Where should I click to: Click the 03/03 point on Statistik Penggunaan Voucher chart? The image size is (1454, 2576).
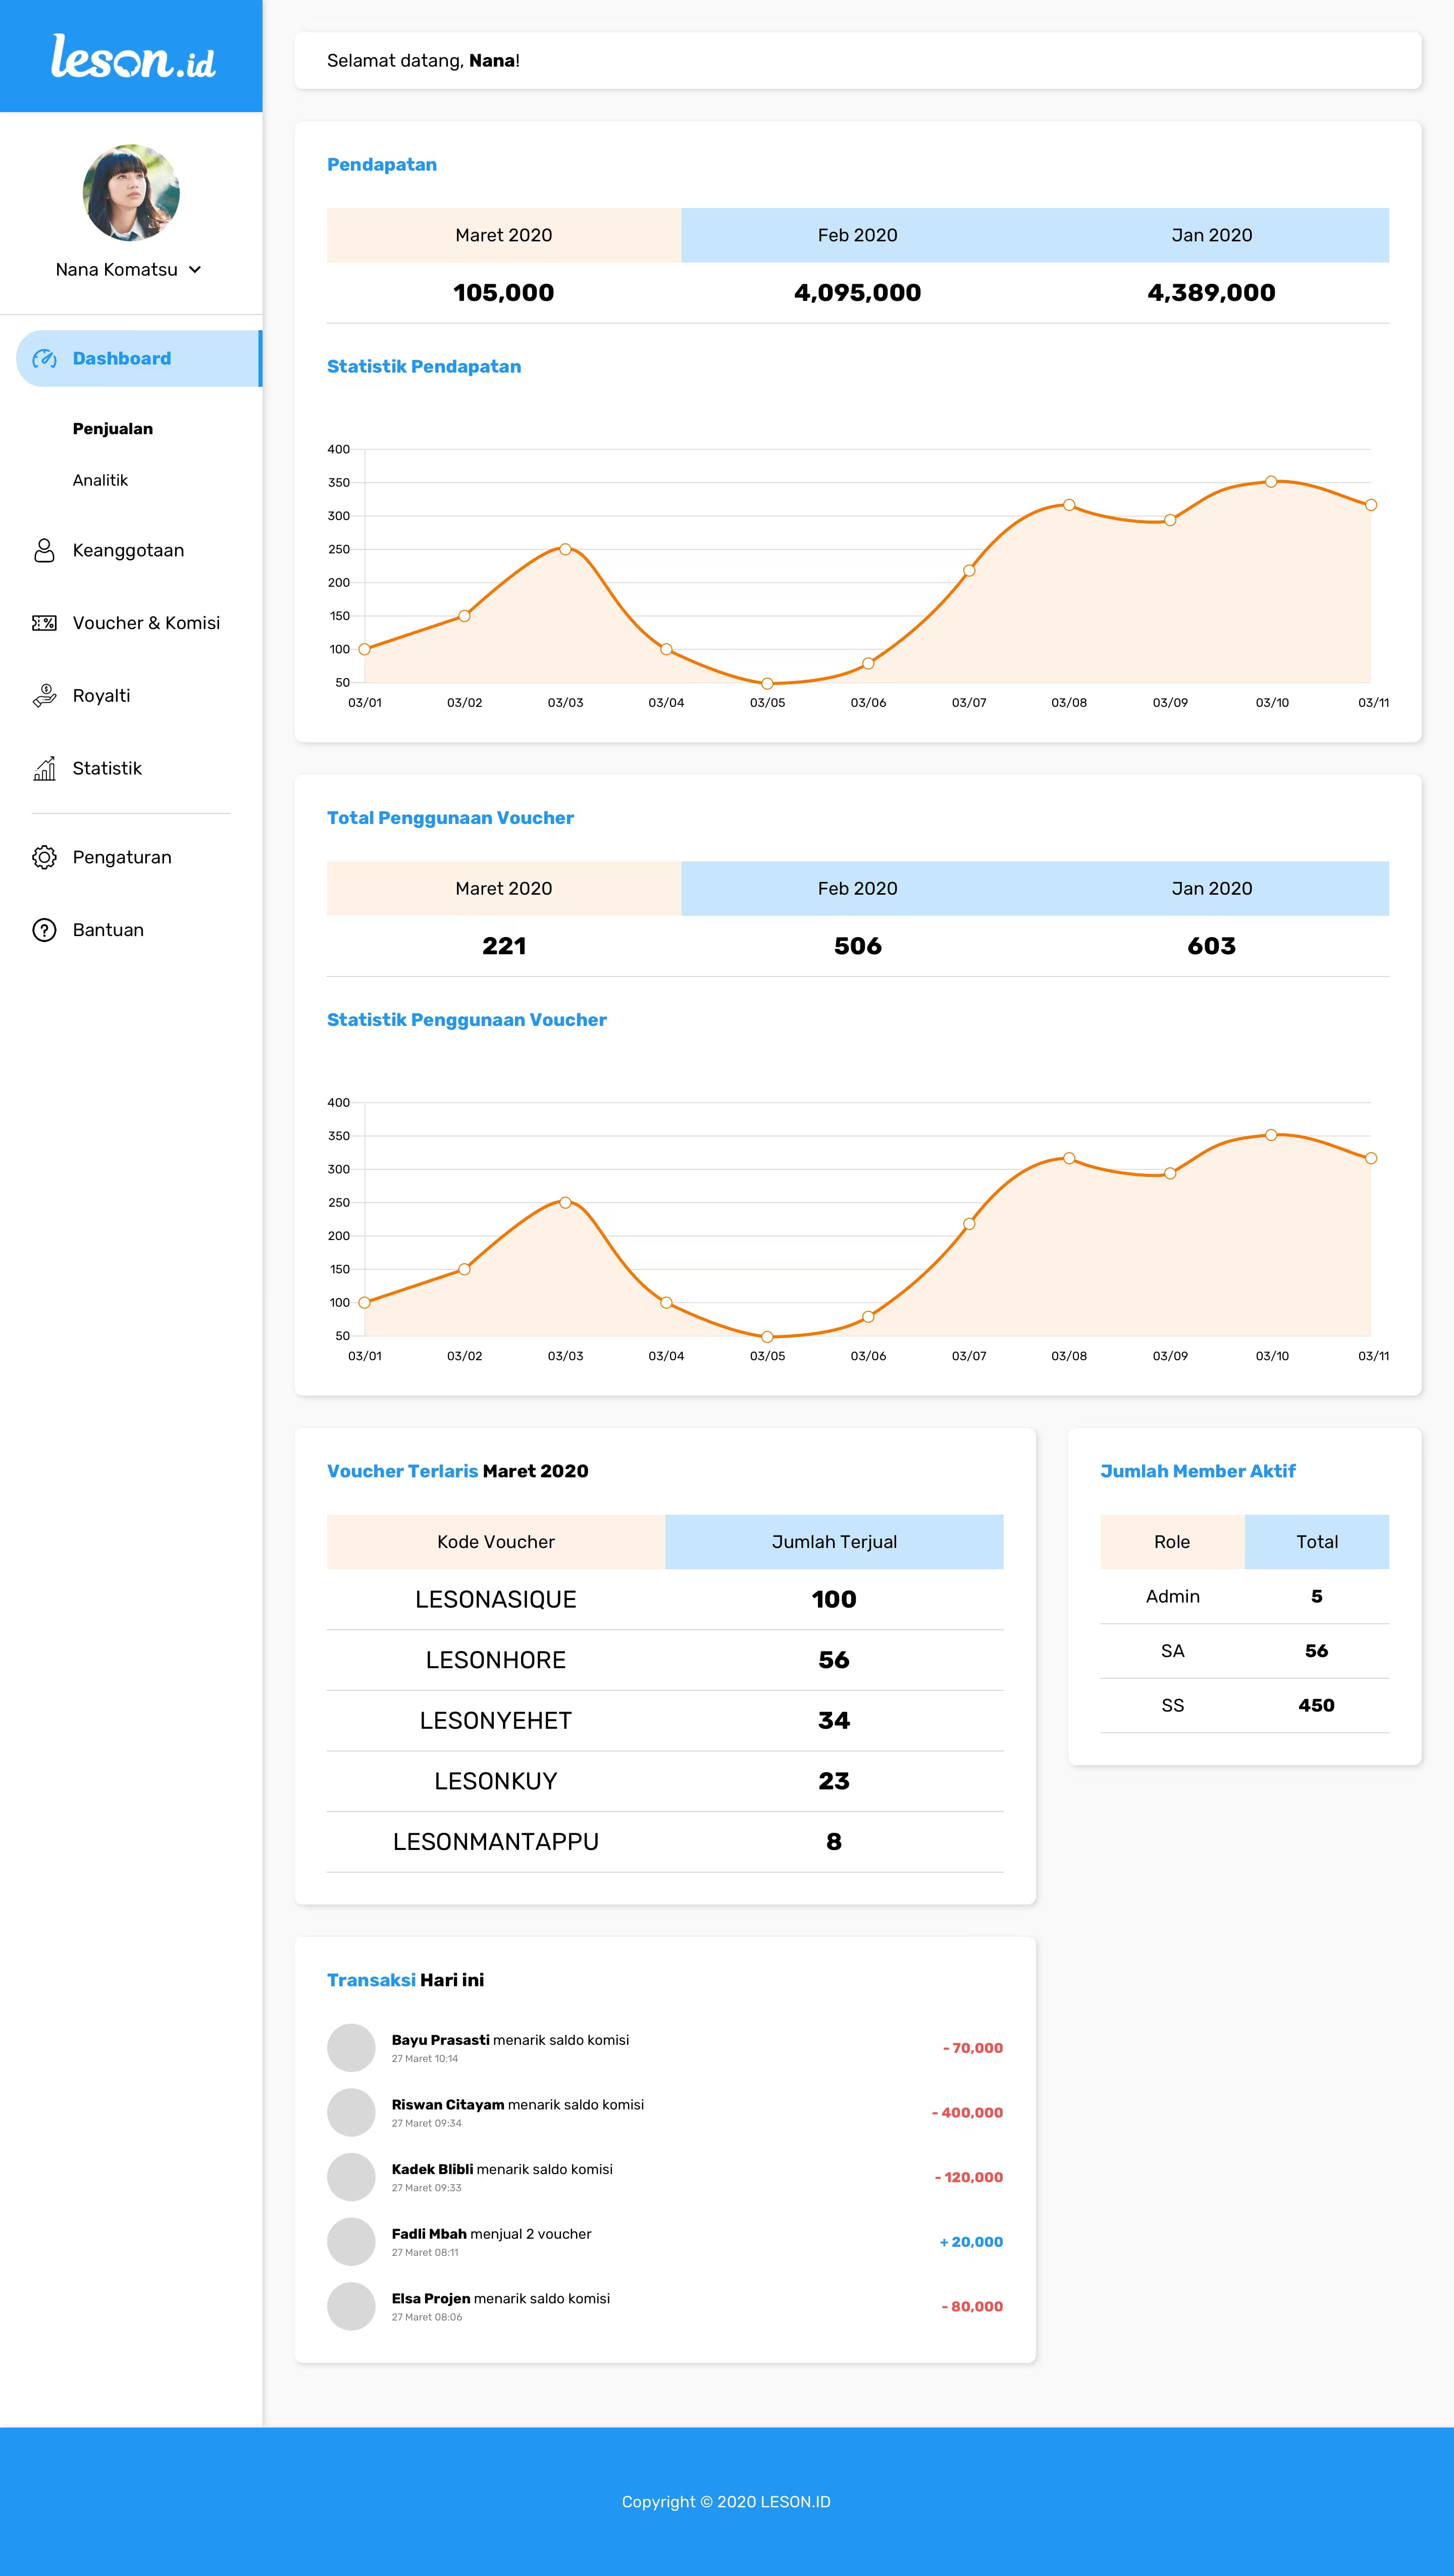(x=565, y=1202)
